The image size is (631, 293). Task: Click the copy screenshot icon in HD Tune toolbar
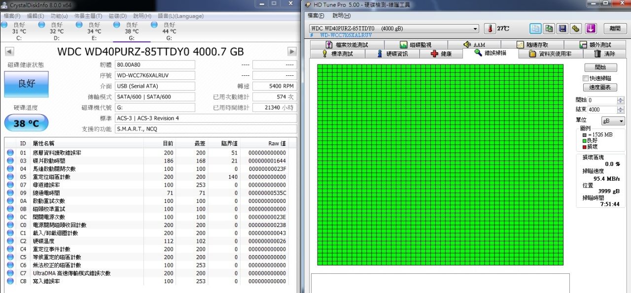[549, 29]
